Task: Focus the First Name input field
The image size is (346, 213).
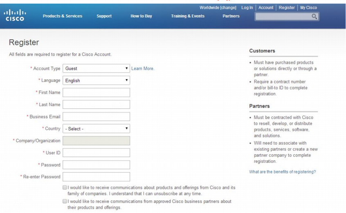Action: pos(96,93)
